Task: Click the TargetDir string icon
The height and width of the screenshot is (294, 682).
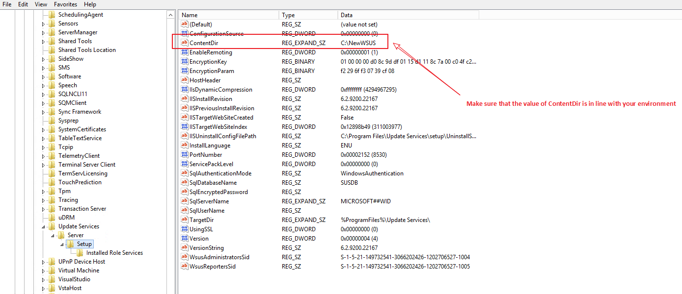Action: coord(185,220)
